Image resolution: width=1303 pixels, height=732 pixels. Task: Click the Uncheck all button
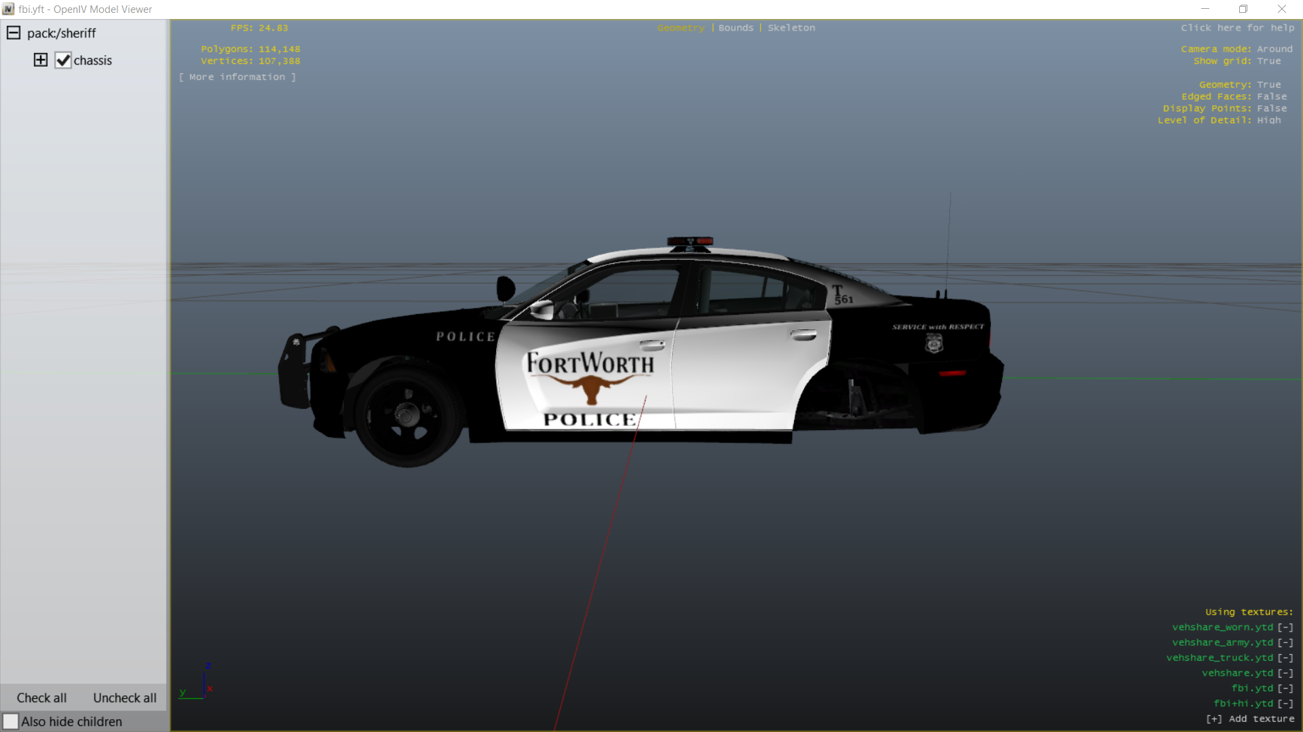coord(125,697)
